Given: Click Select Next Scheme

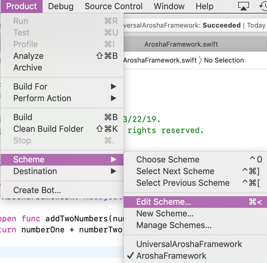Looking at the screenshot, I should 195,171.
